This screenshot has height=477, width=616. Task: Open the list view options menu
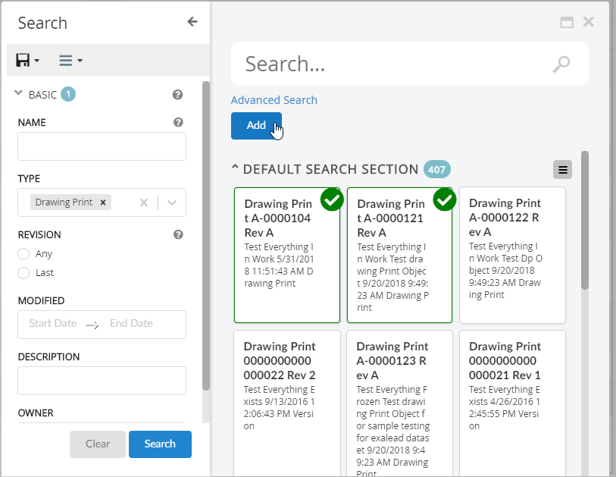(70, 60)
